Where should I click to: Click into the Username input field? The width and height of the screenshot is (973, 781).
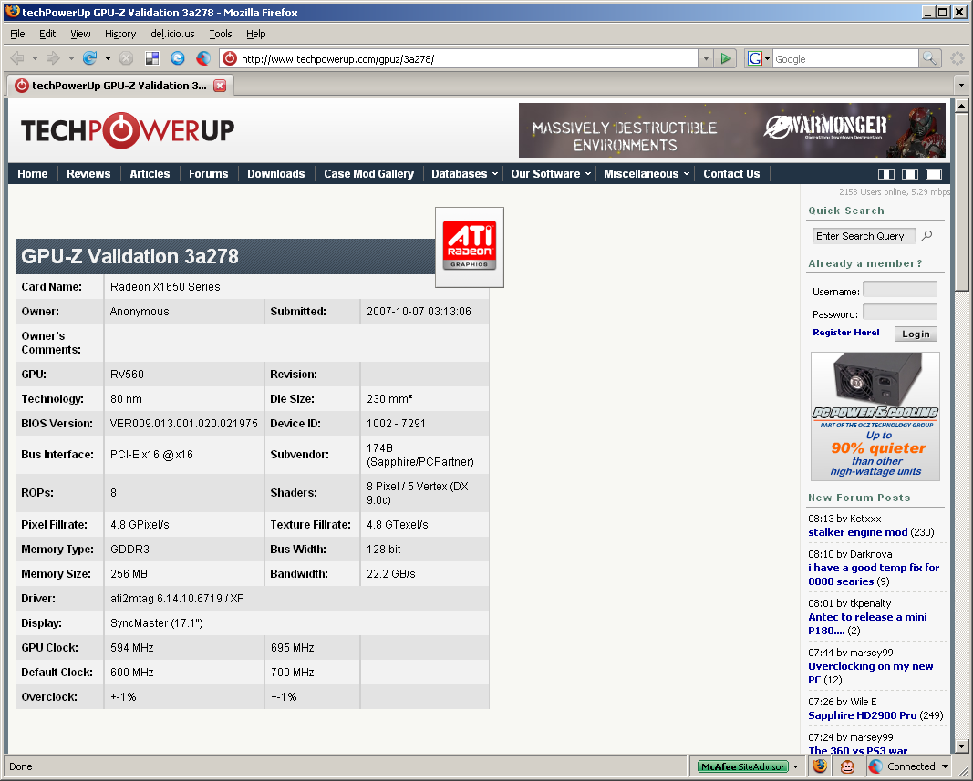click(900, 290)
